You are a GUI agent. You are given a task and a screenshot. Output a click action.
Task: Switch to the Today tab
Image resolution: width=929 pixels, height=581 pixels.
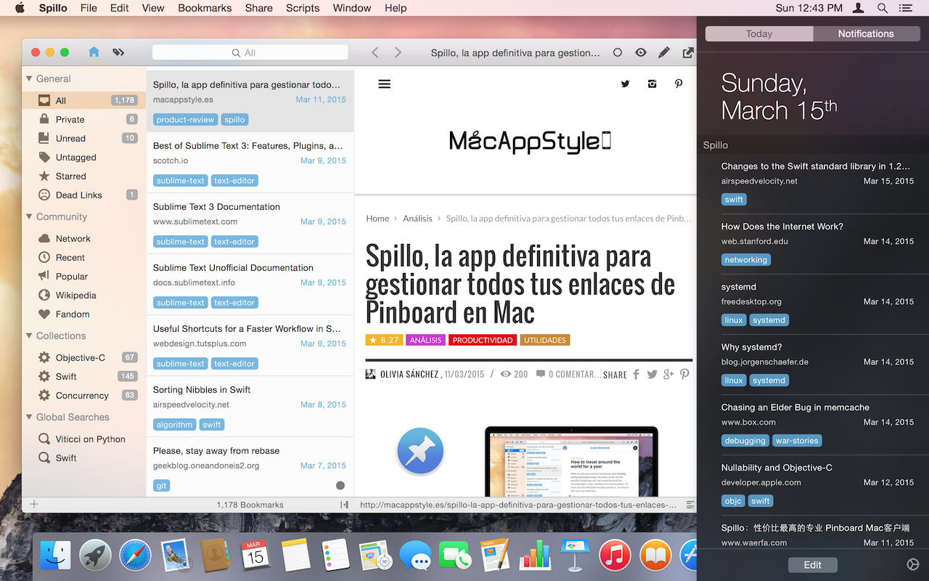click(x=759, y=33)
